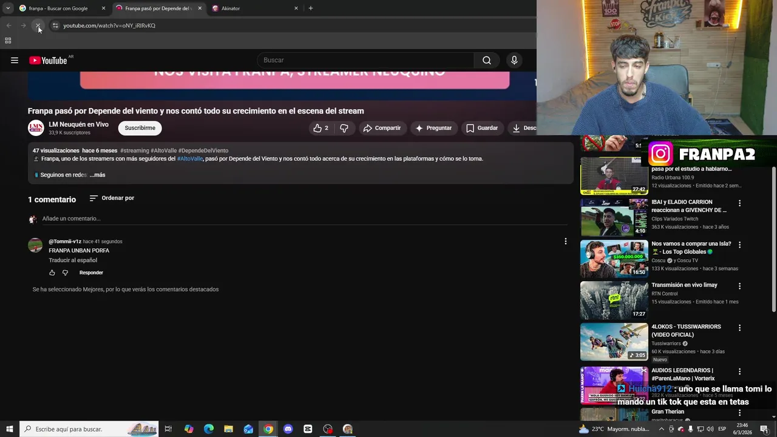Click the Preguntar button
This screenshot has height=437, width=777.
coord(433,128)
